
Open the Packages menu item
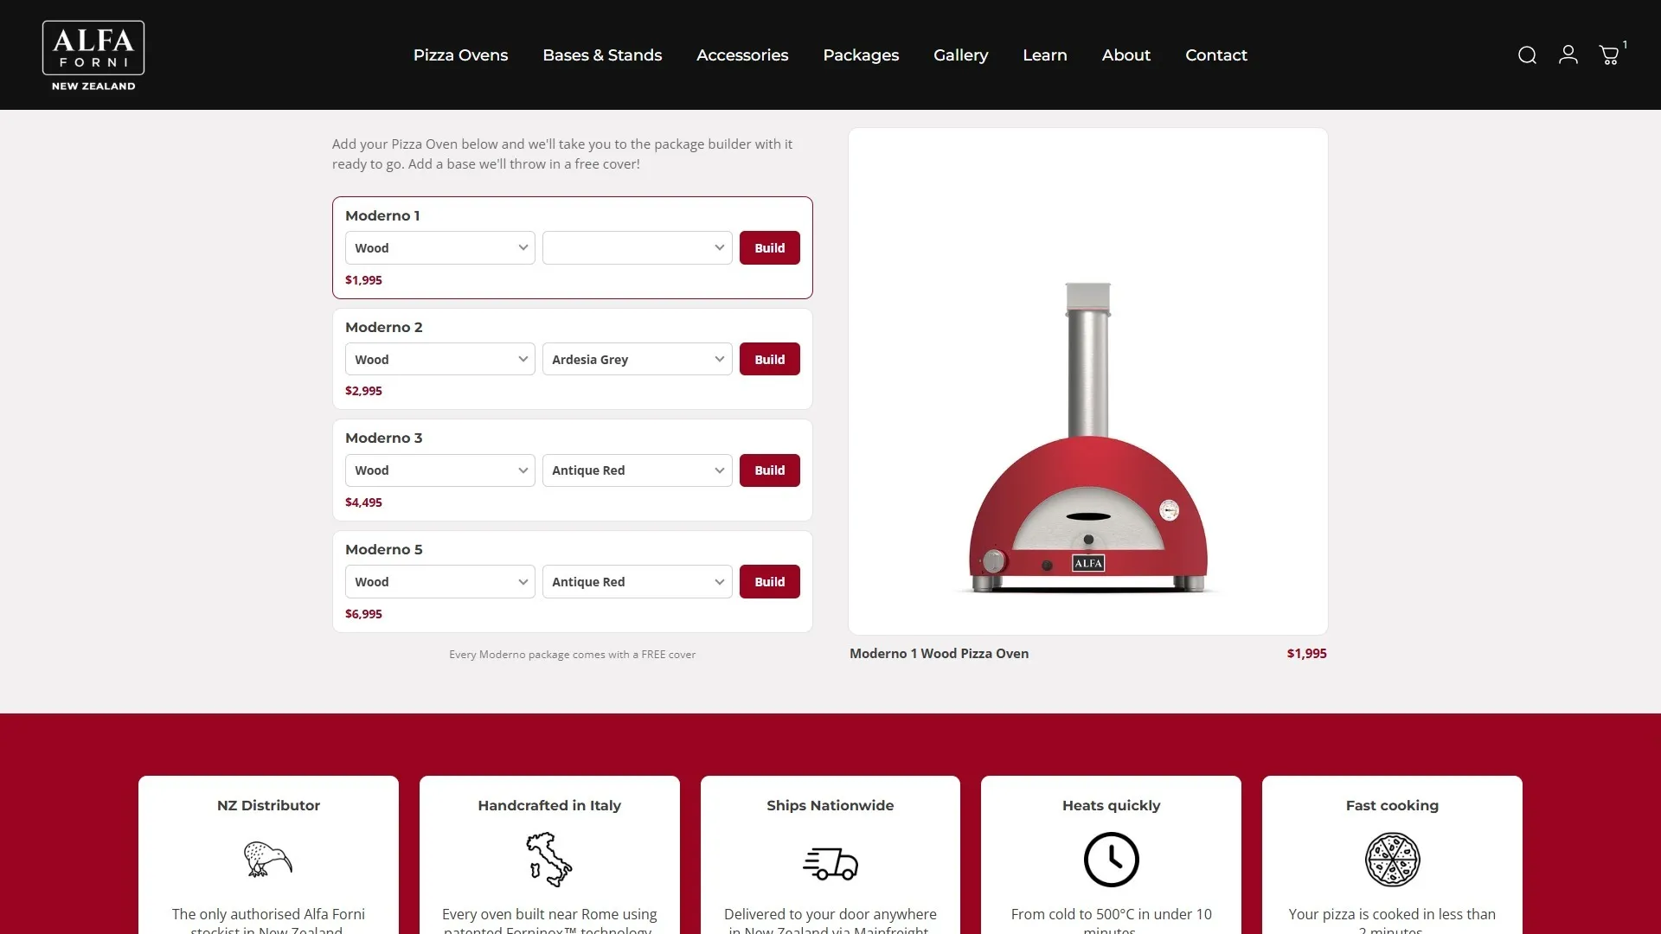point(861,55)
